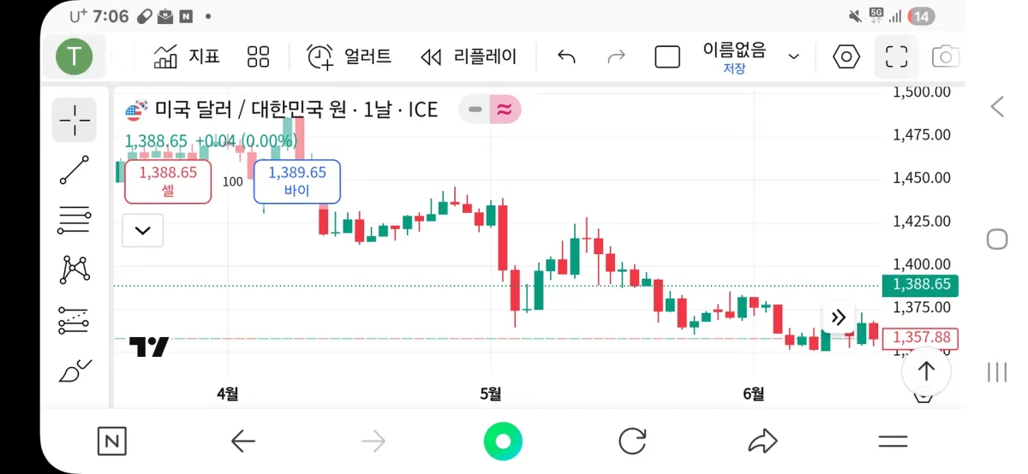Toggle the gray minus pill button
Image resolution: width=1028 pixels, height=474 pixels.
click(475, 110)
